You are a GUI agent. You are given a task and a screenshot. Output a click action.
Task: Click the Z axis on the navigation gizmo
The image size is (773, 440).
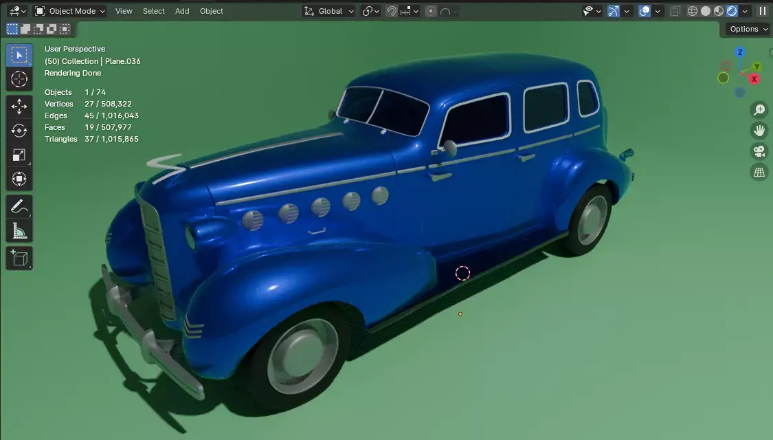[x=739, y=52]
